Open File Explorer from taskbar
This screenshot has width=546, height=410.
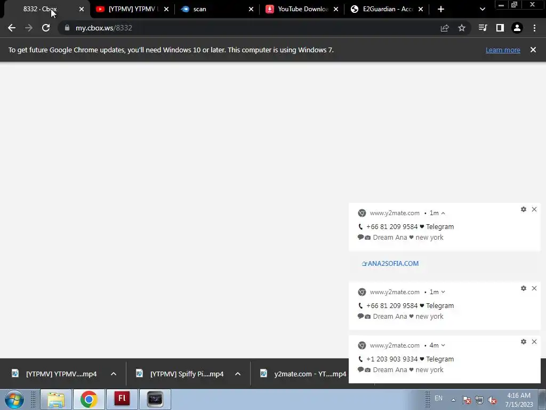click(x=56, y=399)
